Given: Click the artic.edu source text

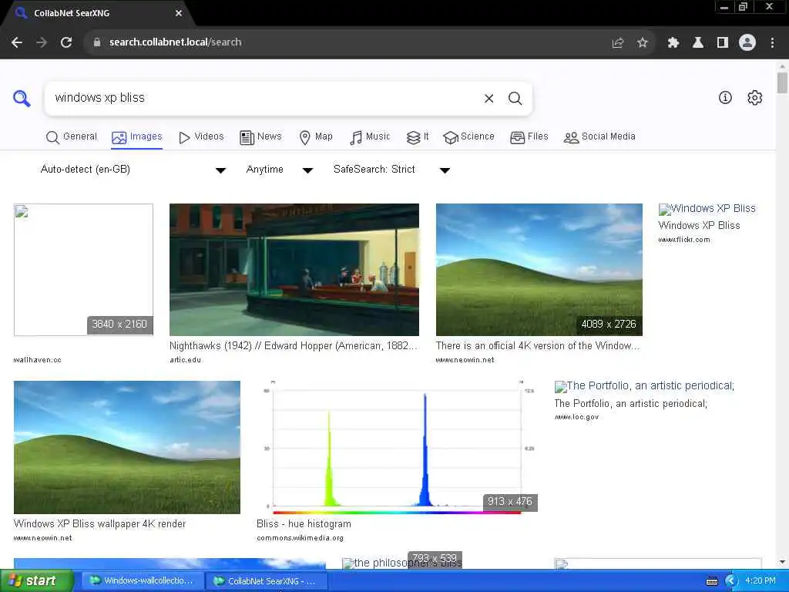Looking at the screenshot, I should point(185,360).
